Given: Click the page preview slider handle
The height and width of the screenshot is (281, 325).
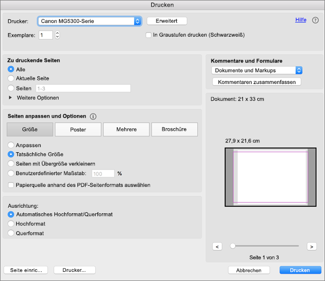Looking at the screenshot, I should [x=233, y=246].
